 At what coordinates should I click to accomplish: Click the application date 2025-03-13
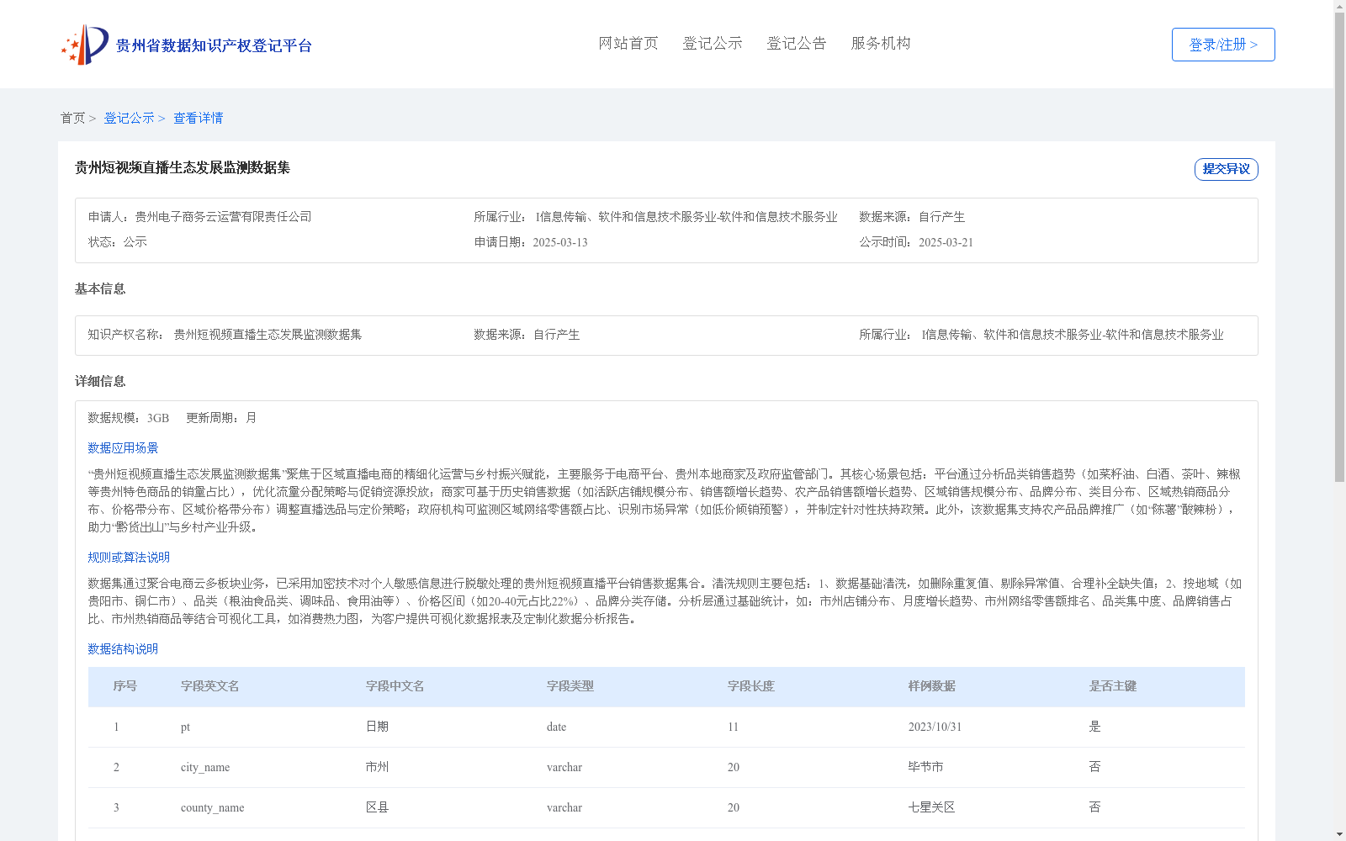click(560, 242)
